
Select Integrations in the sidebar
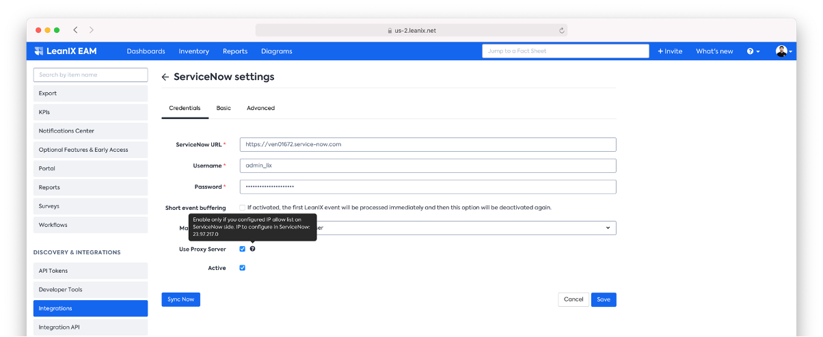tap(91, 308)
